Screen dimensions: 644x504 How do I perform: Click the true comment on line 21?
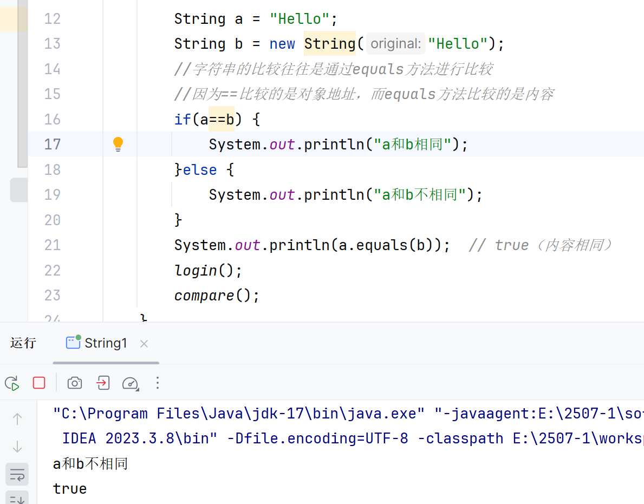[x=541, y=245]
